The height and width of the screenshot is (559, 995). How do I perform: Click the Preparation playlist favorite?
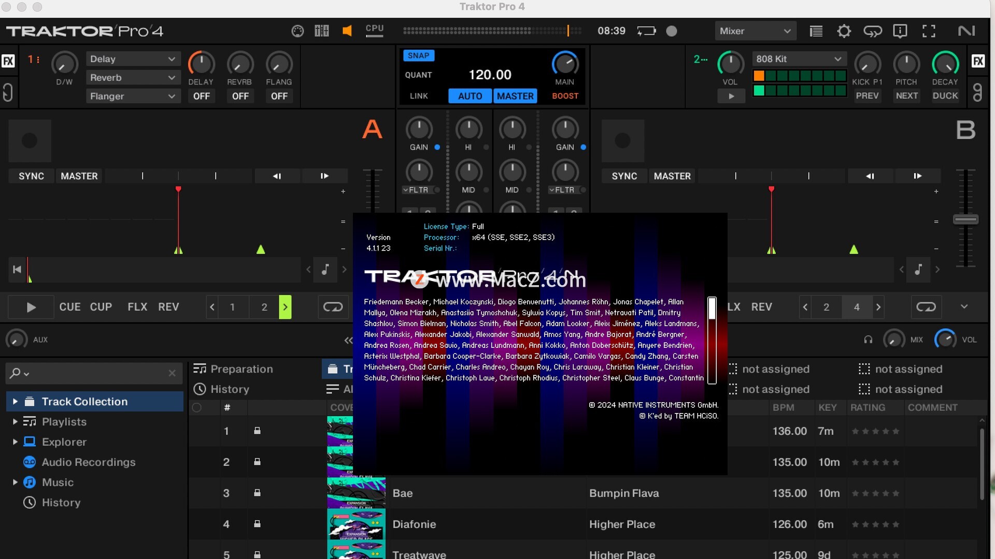coord(233,369)
